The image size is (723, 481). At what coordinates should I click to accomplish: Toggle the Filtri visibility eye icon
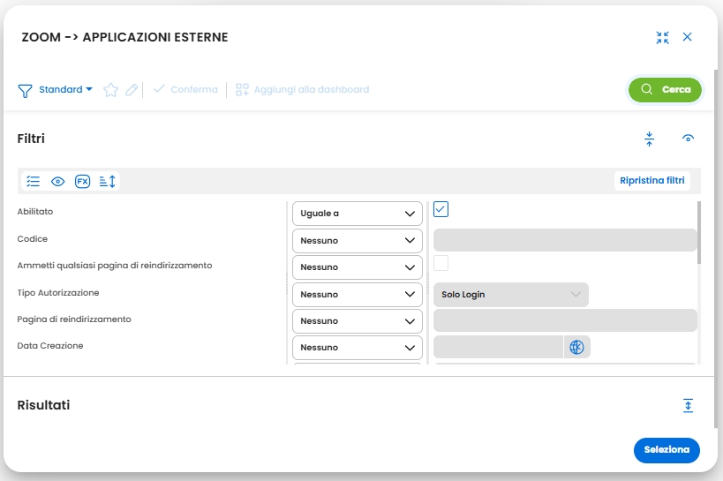(x=689, y=139)
